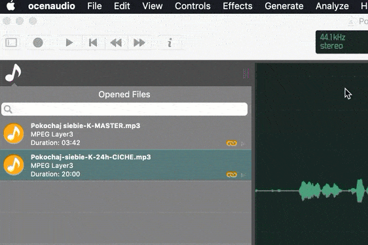
Task: Play the audio with the Play button
Action: point(69,42)
